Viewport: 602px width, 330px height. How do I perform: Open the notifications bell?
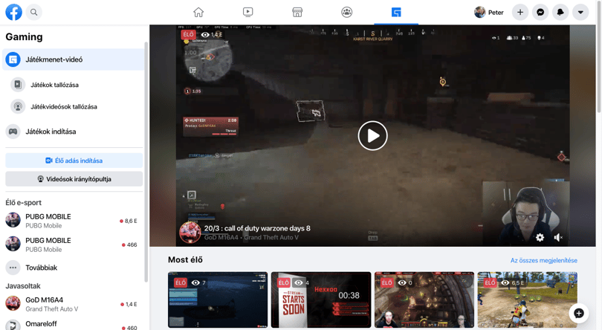click(560, 13)
